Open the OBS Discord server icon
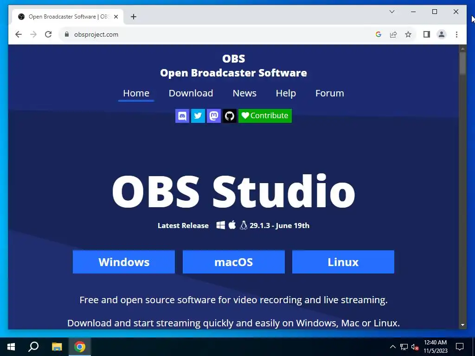This screenshot has width=475, height=356. 182,115
